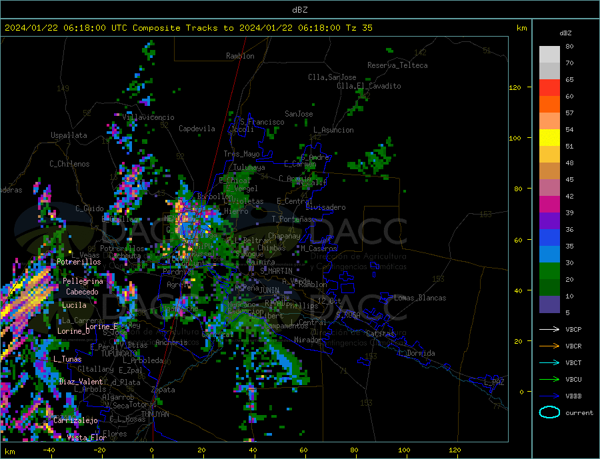Click the L_Dormida map label
The width and height of the screenshot is (600, 459).
coord(417,353)
